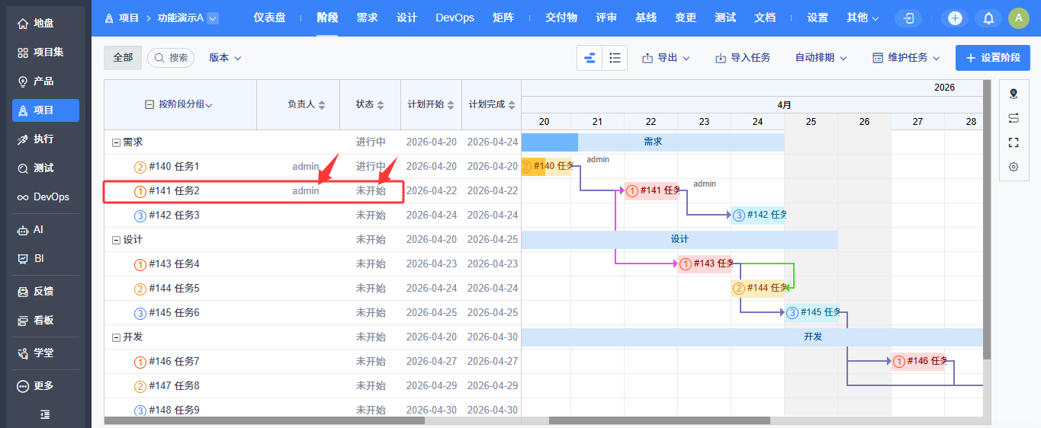
Task: Click the locate-today icon in Gantt tools
Action: click(1014, 94)
